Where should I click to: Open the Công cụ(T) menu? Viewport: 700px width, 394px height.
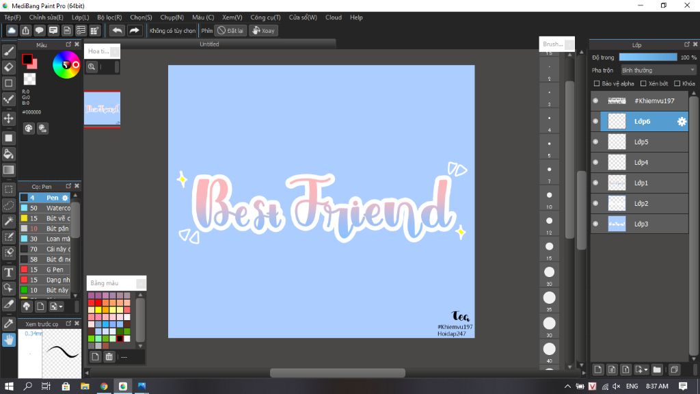pyautogui.click(x=265, y=17)
